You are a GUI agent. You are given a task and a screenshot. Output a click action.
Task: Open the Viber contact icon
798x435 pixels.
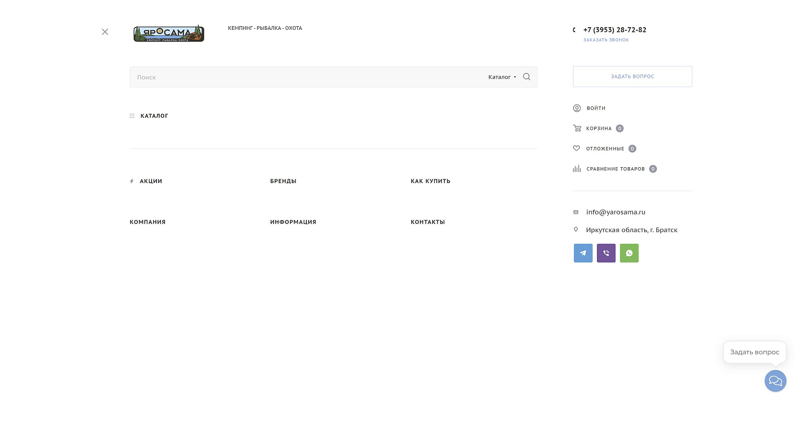point(606,253)
